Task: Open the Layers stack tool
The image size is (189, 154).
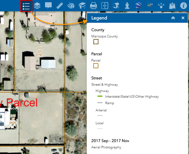Action: pyautogui.click(x=37, y=6)
